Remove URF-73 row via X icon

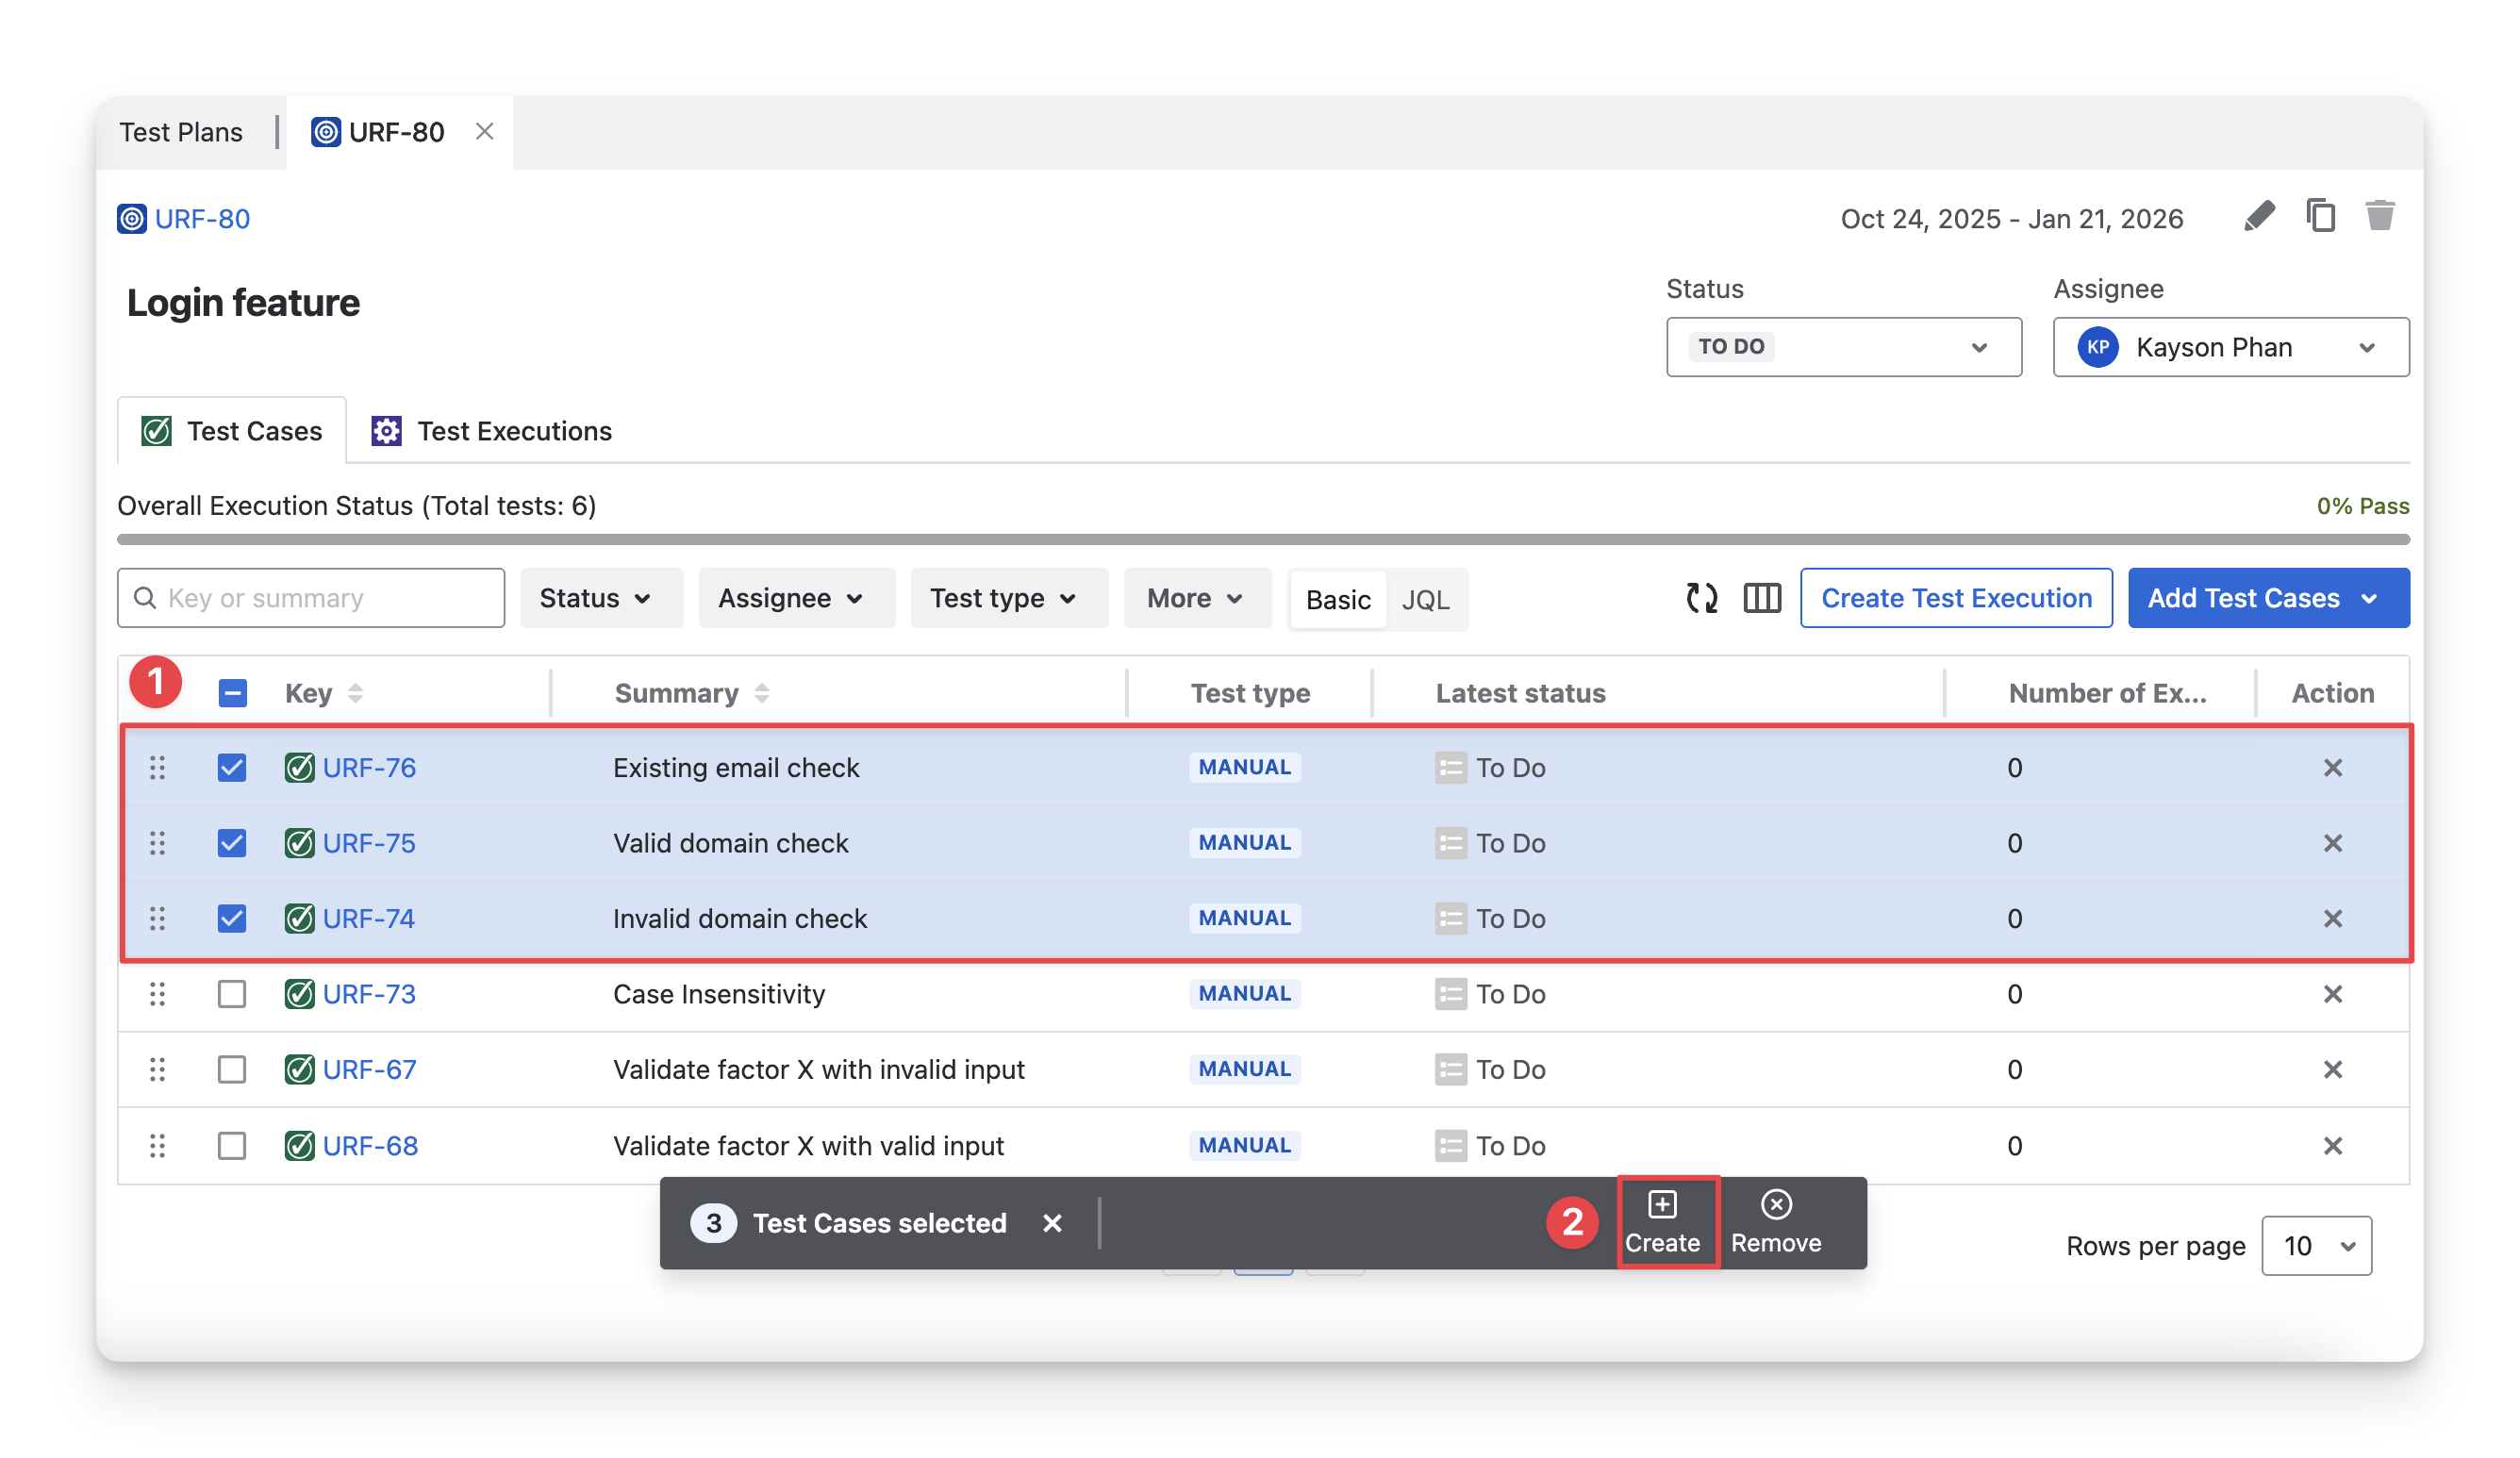coord(2331,994)
